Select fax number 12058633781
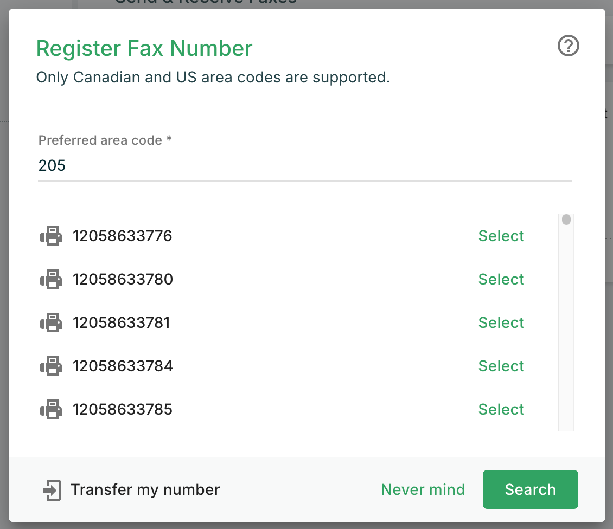 tap(501, 323)
